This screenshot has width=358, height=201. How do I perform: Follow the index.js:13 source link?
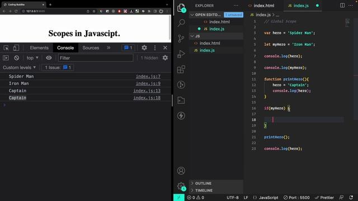[x=147, y=90]
